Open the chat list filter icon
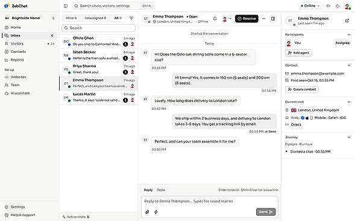 coord(131,18)
